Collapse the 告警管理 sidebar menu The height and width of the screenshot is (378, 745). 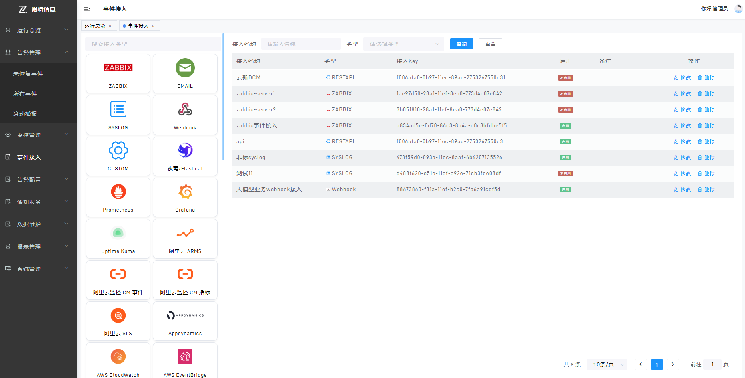coord(38,53)
